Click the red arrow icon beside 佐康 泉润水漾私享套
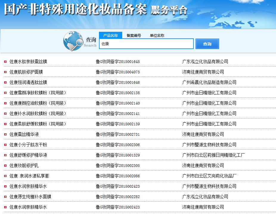Viewport: 276px width, 215px height. click(5, 176)
